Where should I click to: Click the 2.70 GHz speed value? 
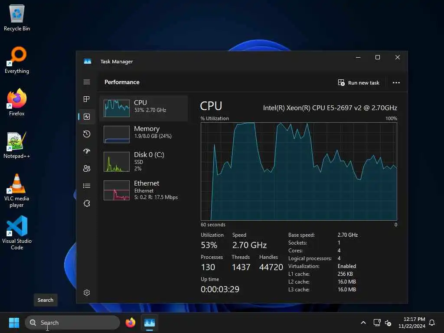(x=249, y=245)
